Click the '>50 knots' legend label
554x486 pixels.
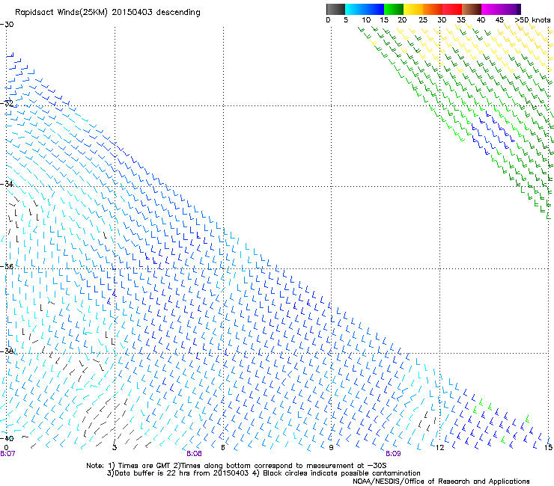click(532, 20)
